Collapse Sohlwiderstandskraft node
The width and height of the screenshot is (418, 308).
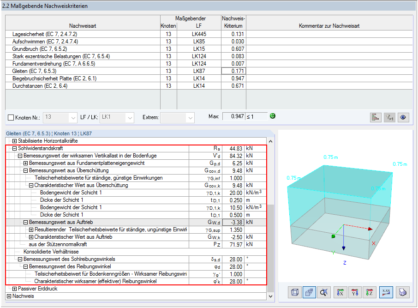(x=15, y=148)
